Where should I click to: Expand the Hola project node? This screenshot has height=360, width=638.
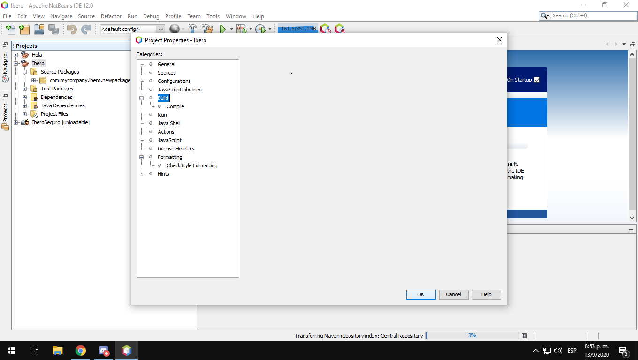pyautogui.click(x=16, y=55)
